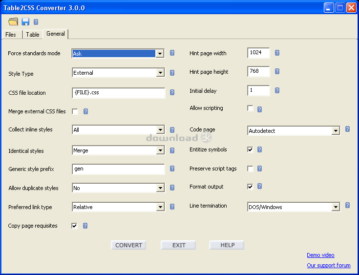
Task: Click the Hint page height input field
Action: tap(258, 72)
